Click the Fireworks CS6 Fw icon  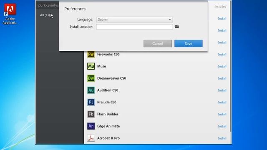pyautogui.click(x=91, y=55)
